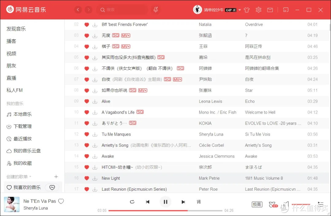Expand the account dropdown arrow
The image size is (331, 216).
point(240,10)
